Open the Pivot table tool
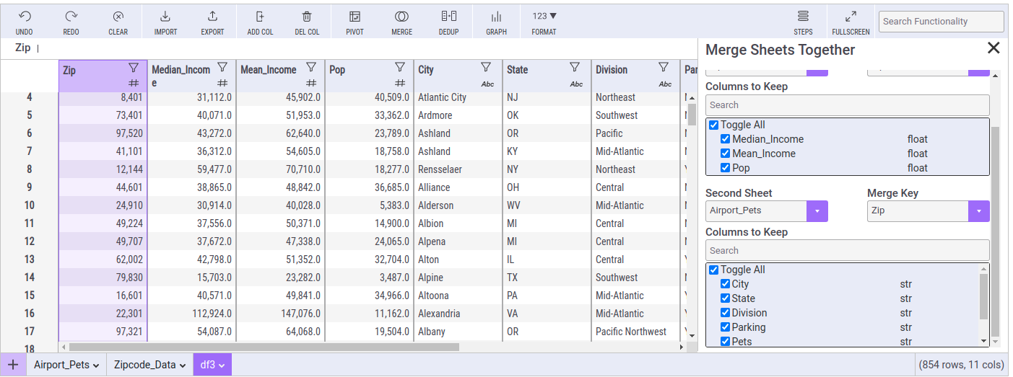Viewport: 1013px width, 377px height. click(x=355, y=17)
